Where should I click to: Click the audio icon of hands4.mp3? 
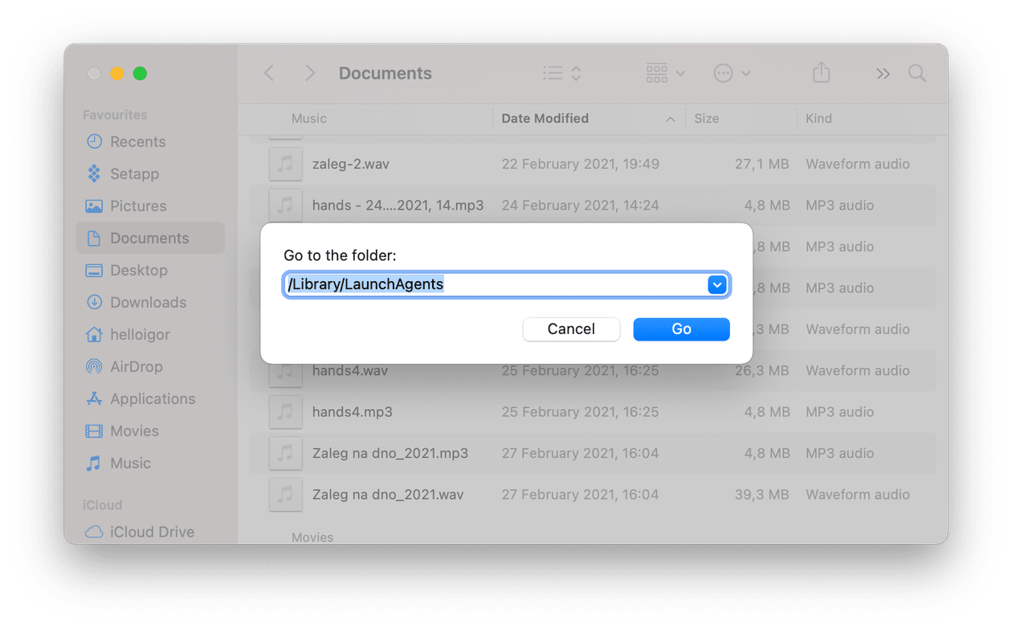pos(285,412)
